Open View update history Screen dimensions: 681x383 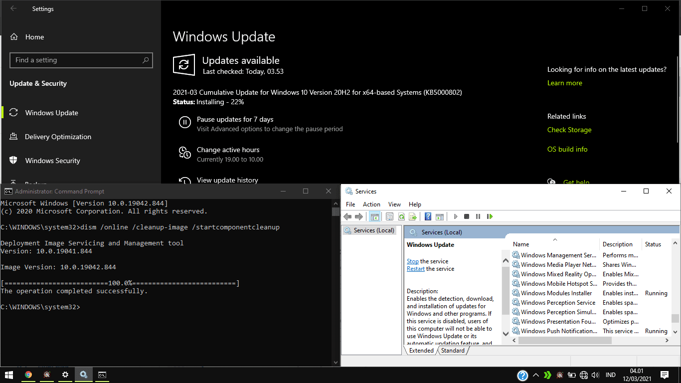[227, 180]
